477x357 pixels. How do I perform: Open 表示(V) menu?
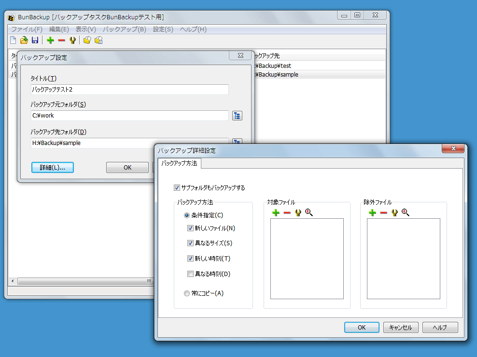coord(86,29)
